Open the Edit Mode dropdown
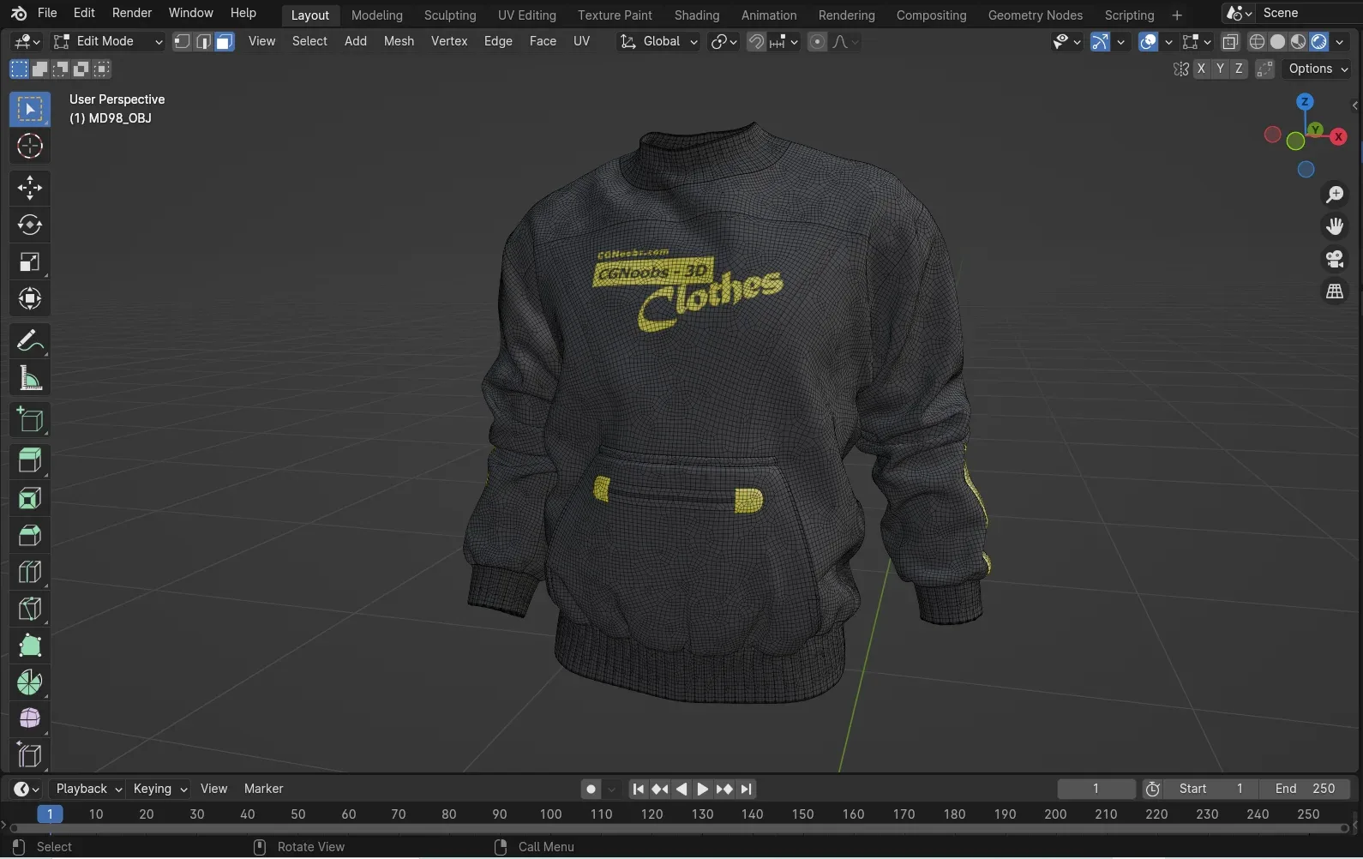This screenshot has height=859, width=1363. pyautogui.click(x=107, y=41)
